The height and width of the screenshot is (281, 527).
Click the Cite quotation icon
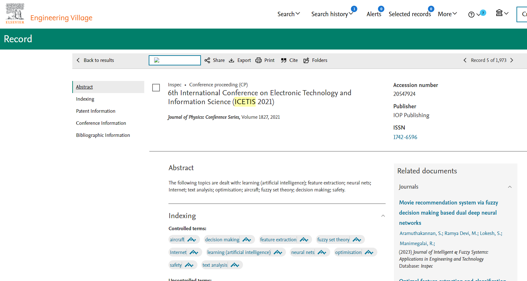pos(284,60)
